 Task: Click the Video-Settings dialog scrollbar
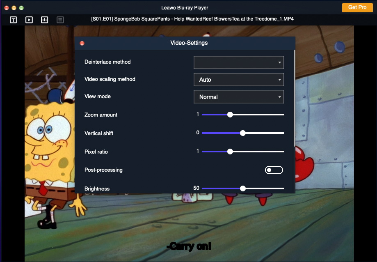tap(294, 98)
